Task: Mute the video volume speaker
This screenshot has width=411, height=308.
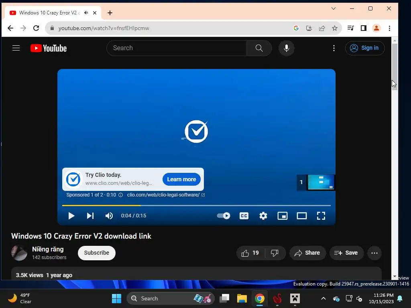Action: click(x=109, y=216)
